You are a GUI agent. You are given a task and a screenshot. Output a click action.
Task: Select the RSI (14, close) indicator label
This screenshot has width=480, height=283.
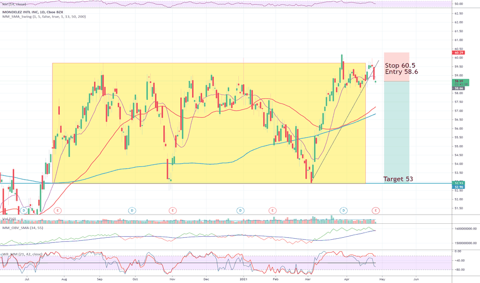[14, 4]
